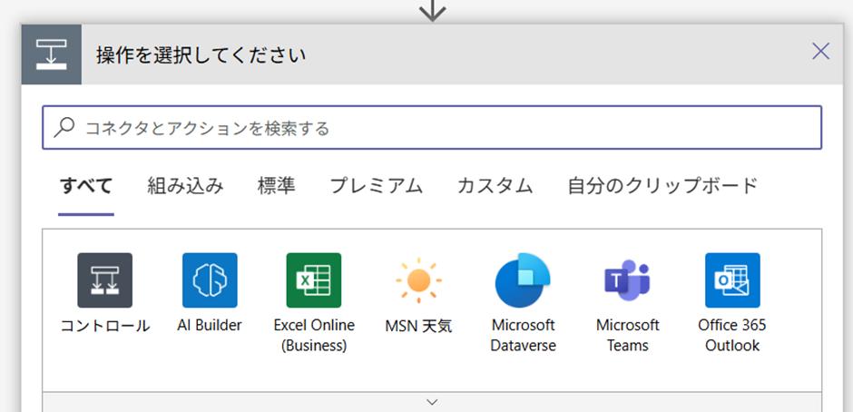Click the Microsoft Dataverse label text

pyautogui.click(x=523, y=335)
